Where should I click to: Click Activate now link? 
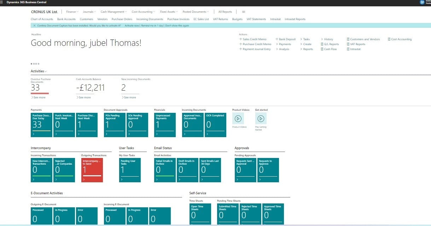point(132,26)
